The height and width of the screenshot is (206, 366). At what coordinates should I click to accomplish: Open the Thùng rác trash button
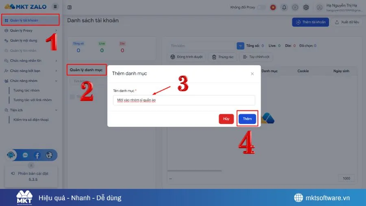[222, 57]
